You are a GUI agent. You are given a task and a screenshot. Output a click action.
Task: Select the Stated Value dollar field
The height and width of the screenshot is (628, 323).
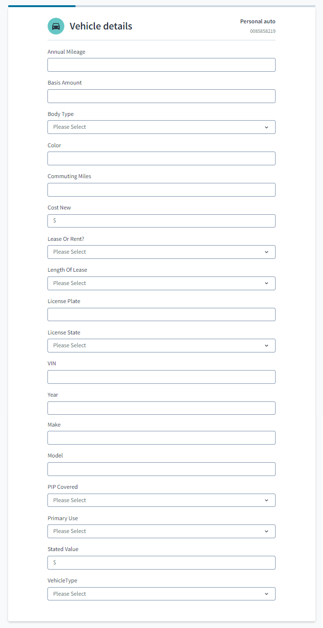[161, 562]
